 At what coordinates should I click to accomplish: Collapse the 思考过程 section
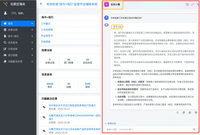pos(117,27)
